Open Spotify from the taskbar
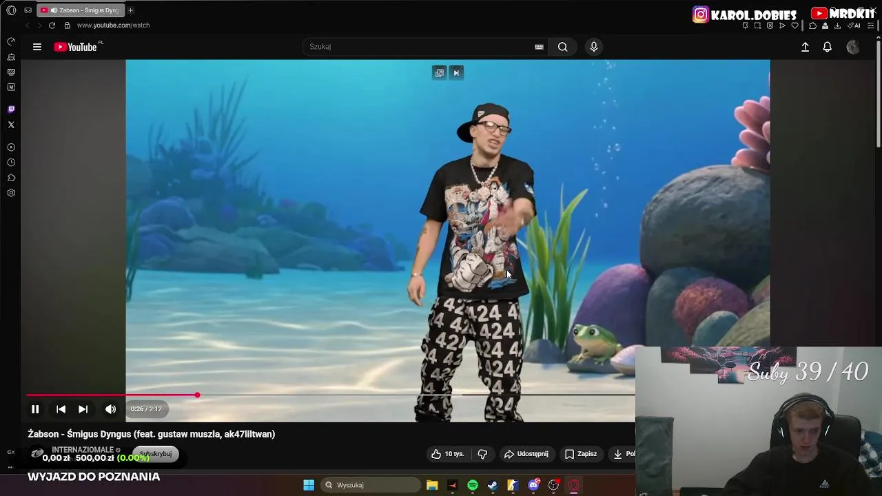Image resolution: width=882 pixels, height=496 pixels. coord(473,485)
